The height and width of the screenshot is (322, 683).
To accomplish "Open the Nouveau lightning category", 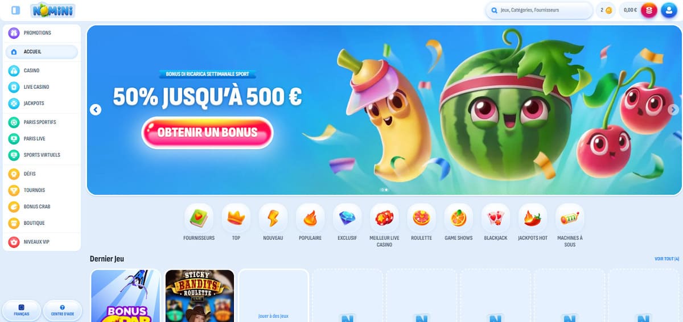I will click(x=273, y=218).
